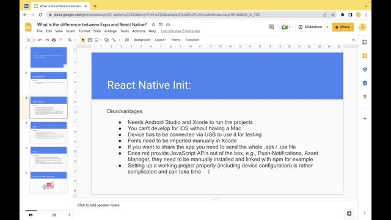Click the Paint format icon
This screenshot has height=220, width=391.
pyautogui.click(x=60, y=40)
